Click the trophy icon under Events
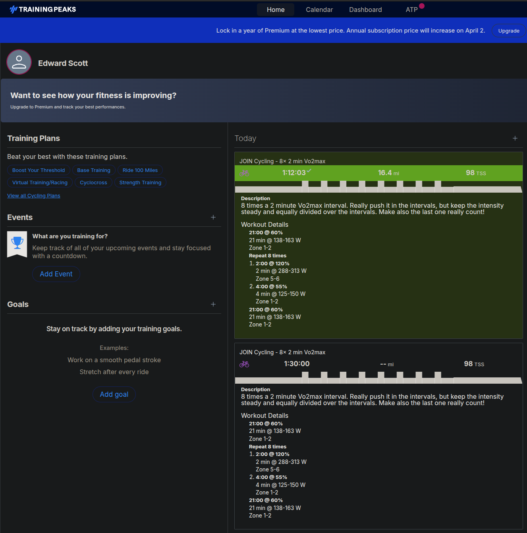 click(17, 244)
